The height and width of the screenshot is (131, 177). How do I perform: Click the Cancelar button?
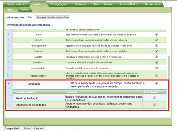pyautogui.click(x=39, y=128)
